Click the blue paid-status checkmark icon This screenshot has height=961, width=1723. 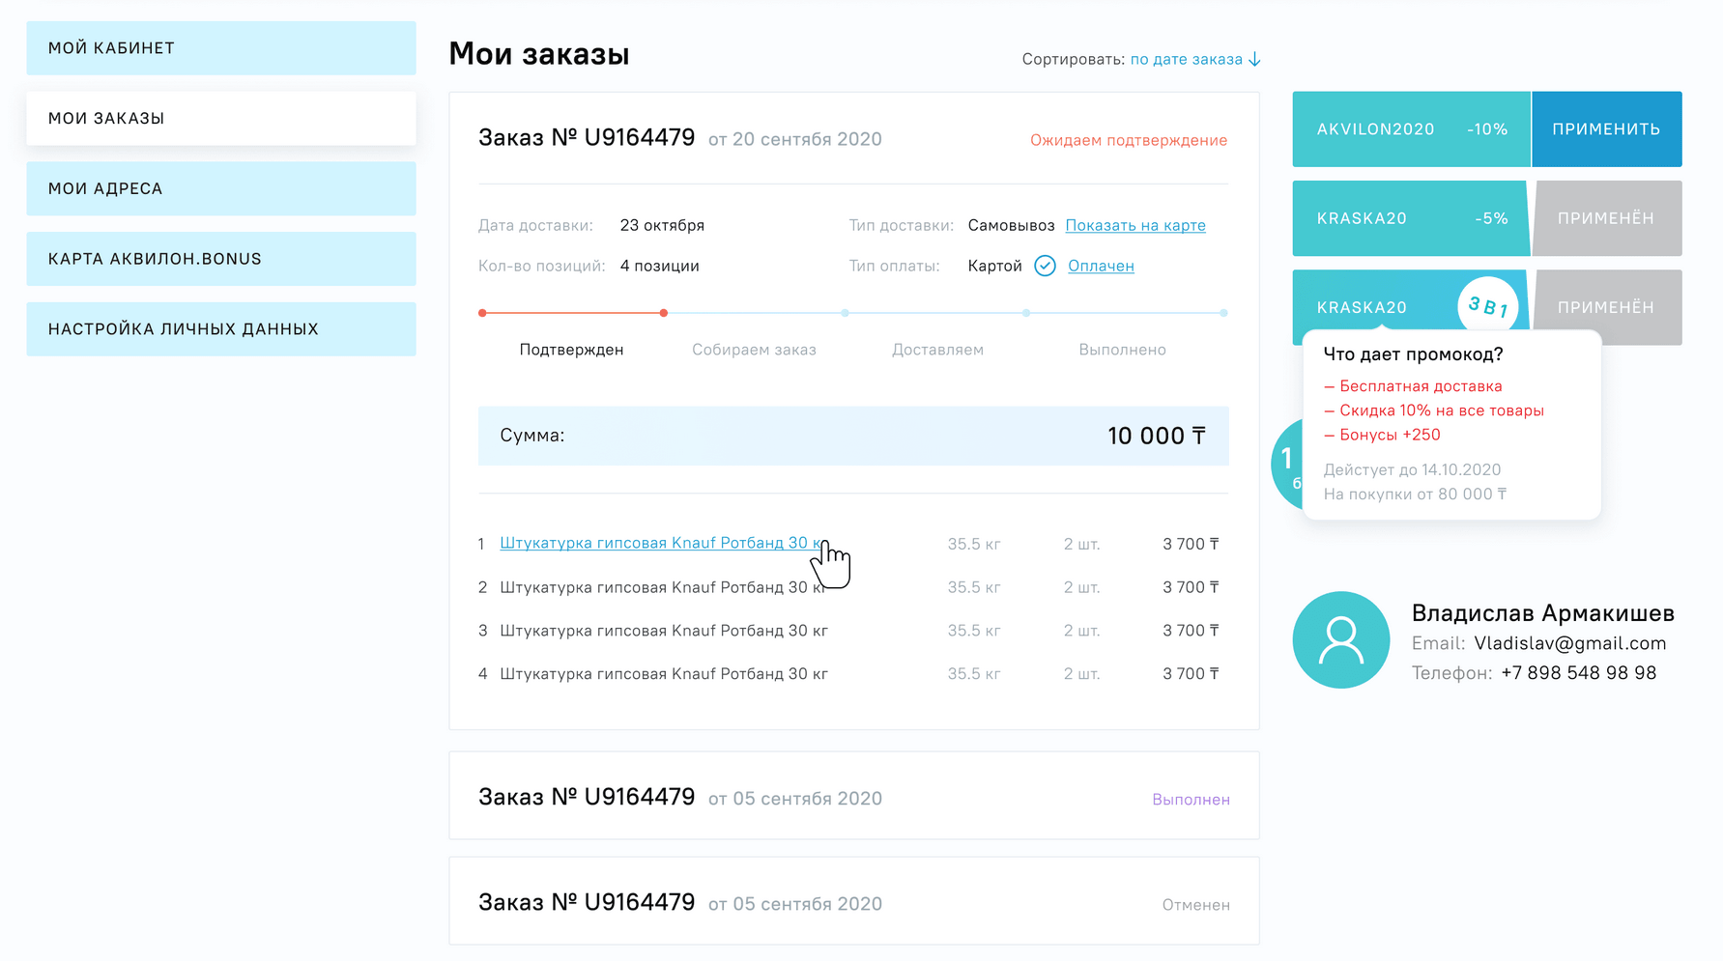(x=1045, y=266)
